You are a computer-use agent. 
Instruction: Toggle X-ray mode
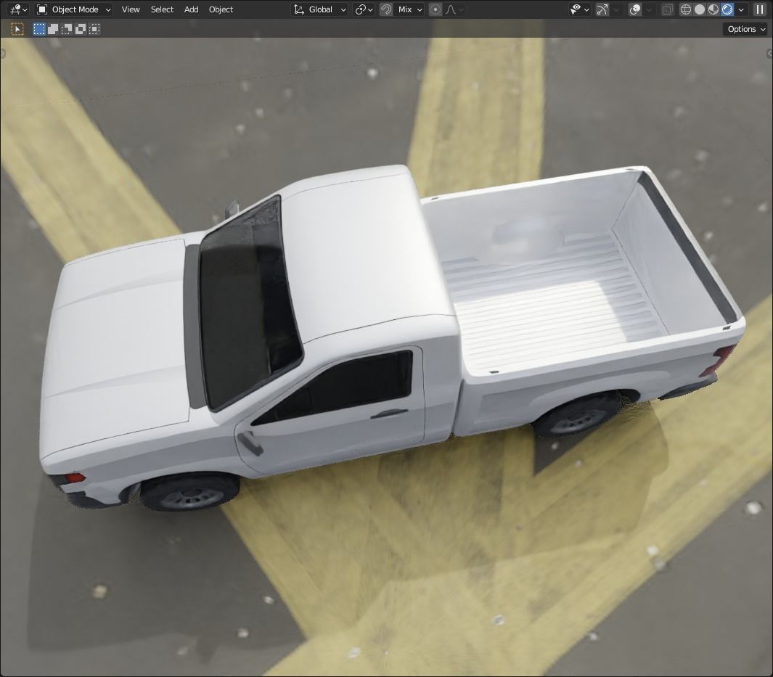(x=667, y=9)
